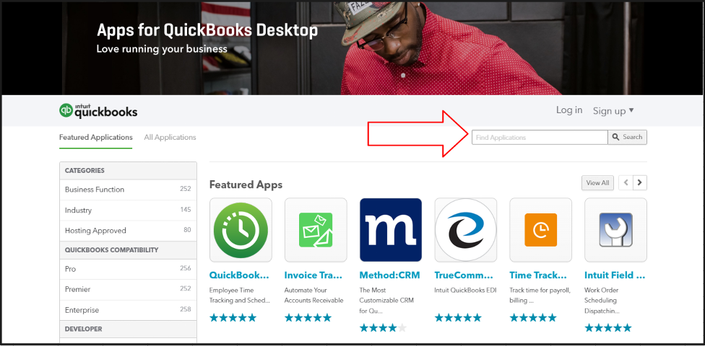Filter by the Business Function category
This screenshot has height=346, width=705.
(128, 190)
